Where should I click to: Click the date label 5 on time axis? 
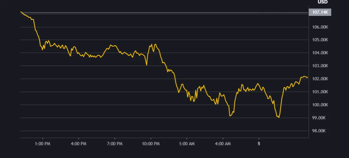[259, 144]
